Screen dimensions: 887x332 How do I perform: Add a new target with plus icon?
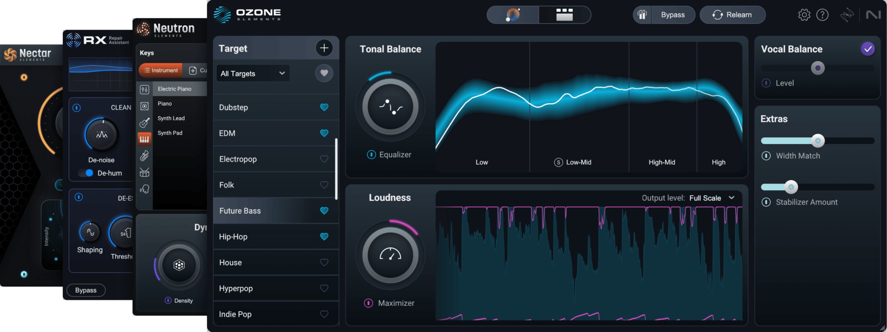tap(324, 48)
